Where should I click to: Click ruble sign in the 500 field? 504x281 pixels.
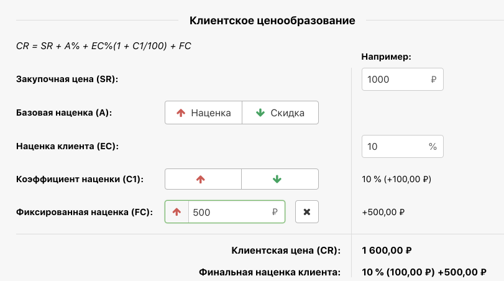pyautogui.click(x=274, y=212)
